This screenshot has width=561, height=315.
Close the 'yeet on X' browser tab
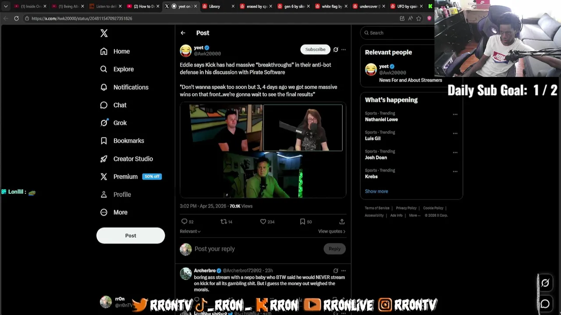(195, 6)
